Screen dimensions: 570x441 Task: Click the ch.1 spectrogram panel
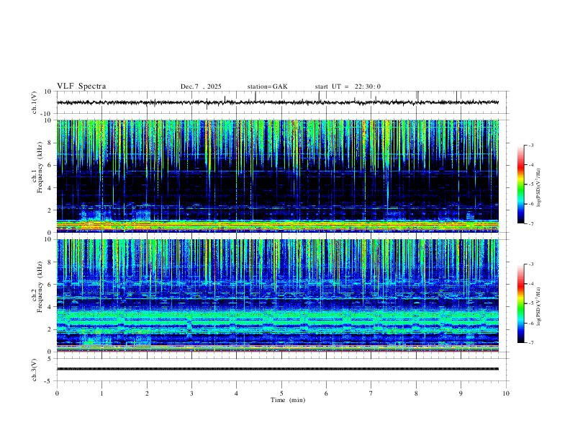[x=278, y=176]
